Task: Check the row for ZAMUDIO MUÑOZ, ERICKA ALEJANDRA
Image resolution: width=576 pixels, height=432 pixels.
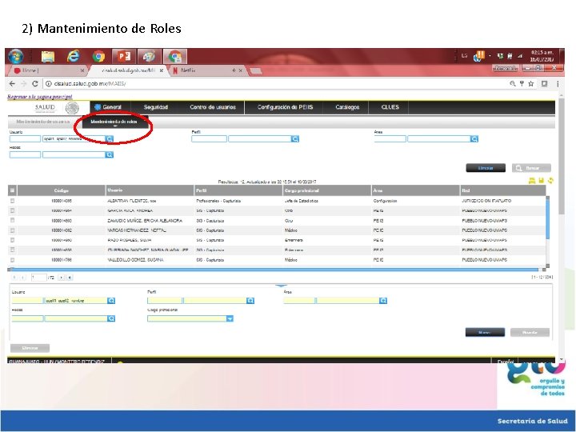Action: (13, 221)
